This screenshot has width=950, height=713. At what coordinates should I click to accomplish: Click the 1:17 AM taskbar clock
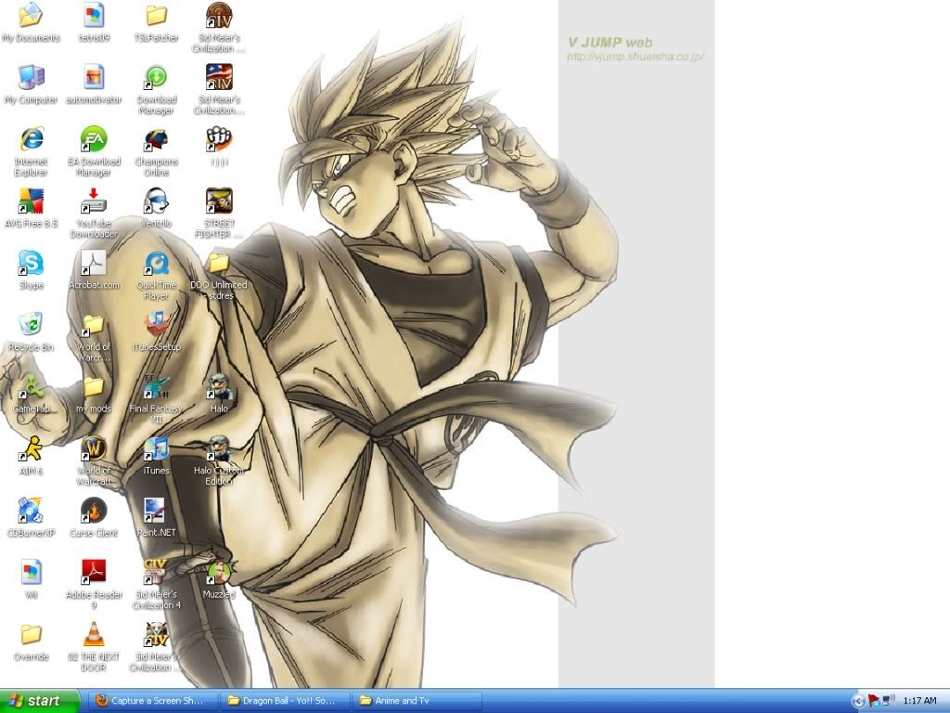919,701
